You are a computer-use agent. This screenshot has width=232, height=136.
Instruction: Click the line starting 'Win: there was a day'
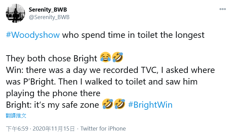point(110,70)
